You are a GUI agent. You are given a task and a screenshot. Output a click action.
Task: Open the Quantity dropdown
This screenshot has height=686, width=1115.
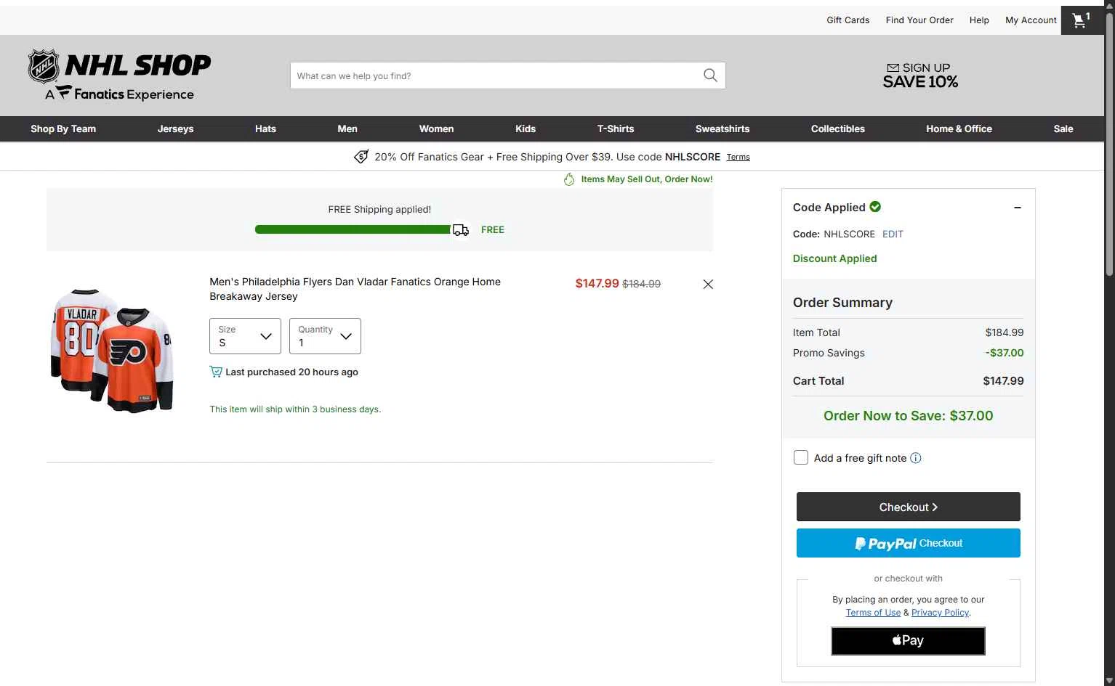[325, 336]
